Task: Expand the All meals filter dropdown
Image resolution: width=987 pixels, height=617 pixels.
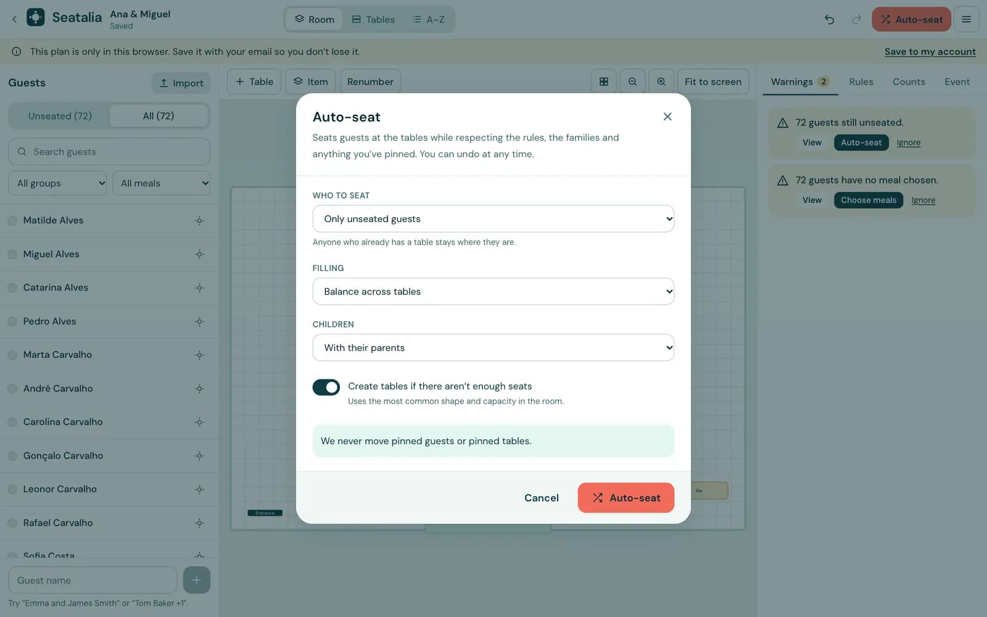Action: click(x=161, y=183)
